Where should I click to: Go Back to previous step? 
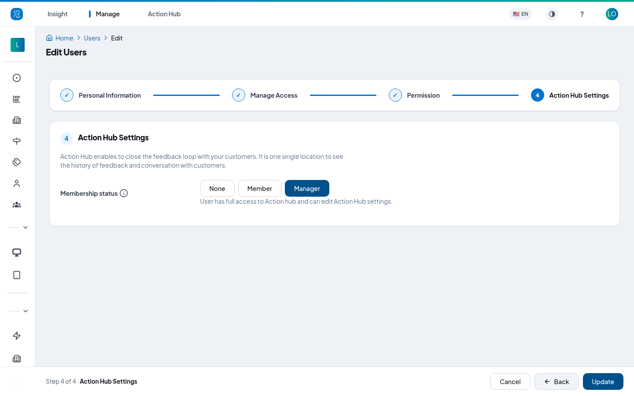pyautogui.click(x=557, y=381)
